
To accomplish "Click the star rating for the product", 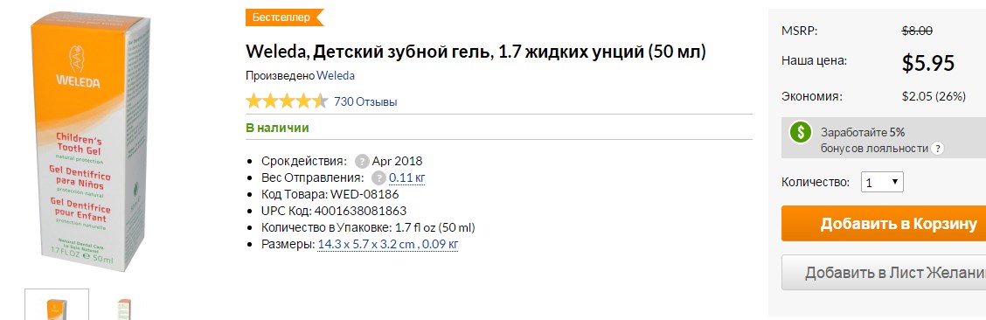I will coord(287,101).
